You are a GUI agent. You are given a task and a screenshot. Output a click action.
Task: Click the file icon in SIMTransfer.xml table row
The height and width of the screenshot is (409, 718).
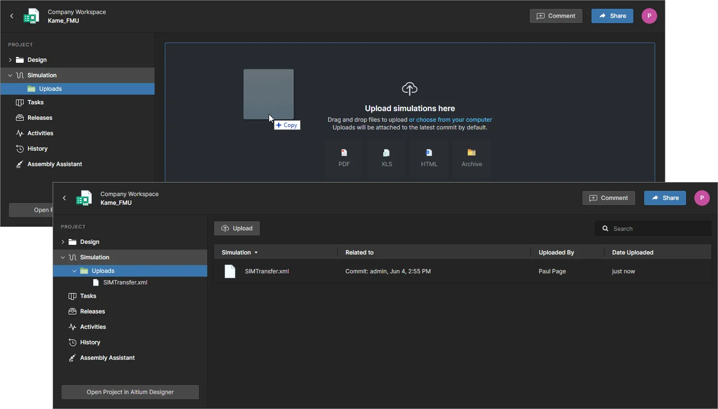point(230,271)
